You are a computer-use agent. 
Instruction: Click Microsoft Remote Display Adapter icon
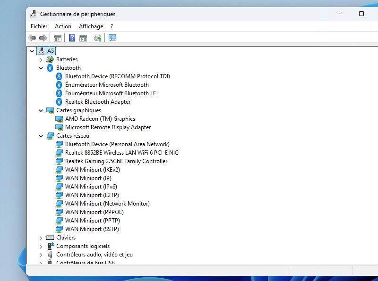[59, 127]
